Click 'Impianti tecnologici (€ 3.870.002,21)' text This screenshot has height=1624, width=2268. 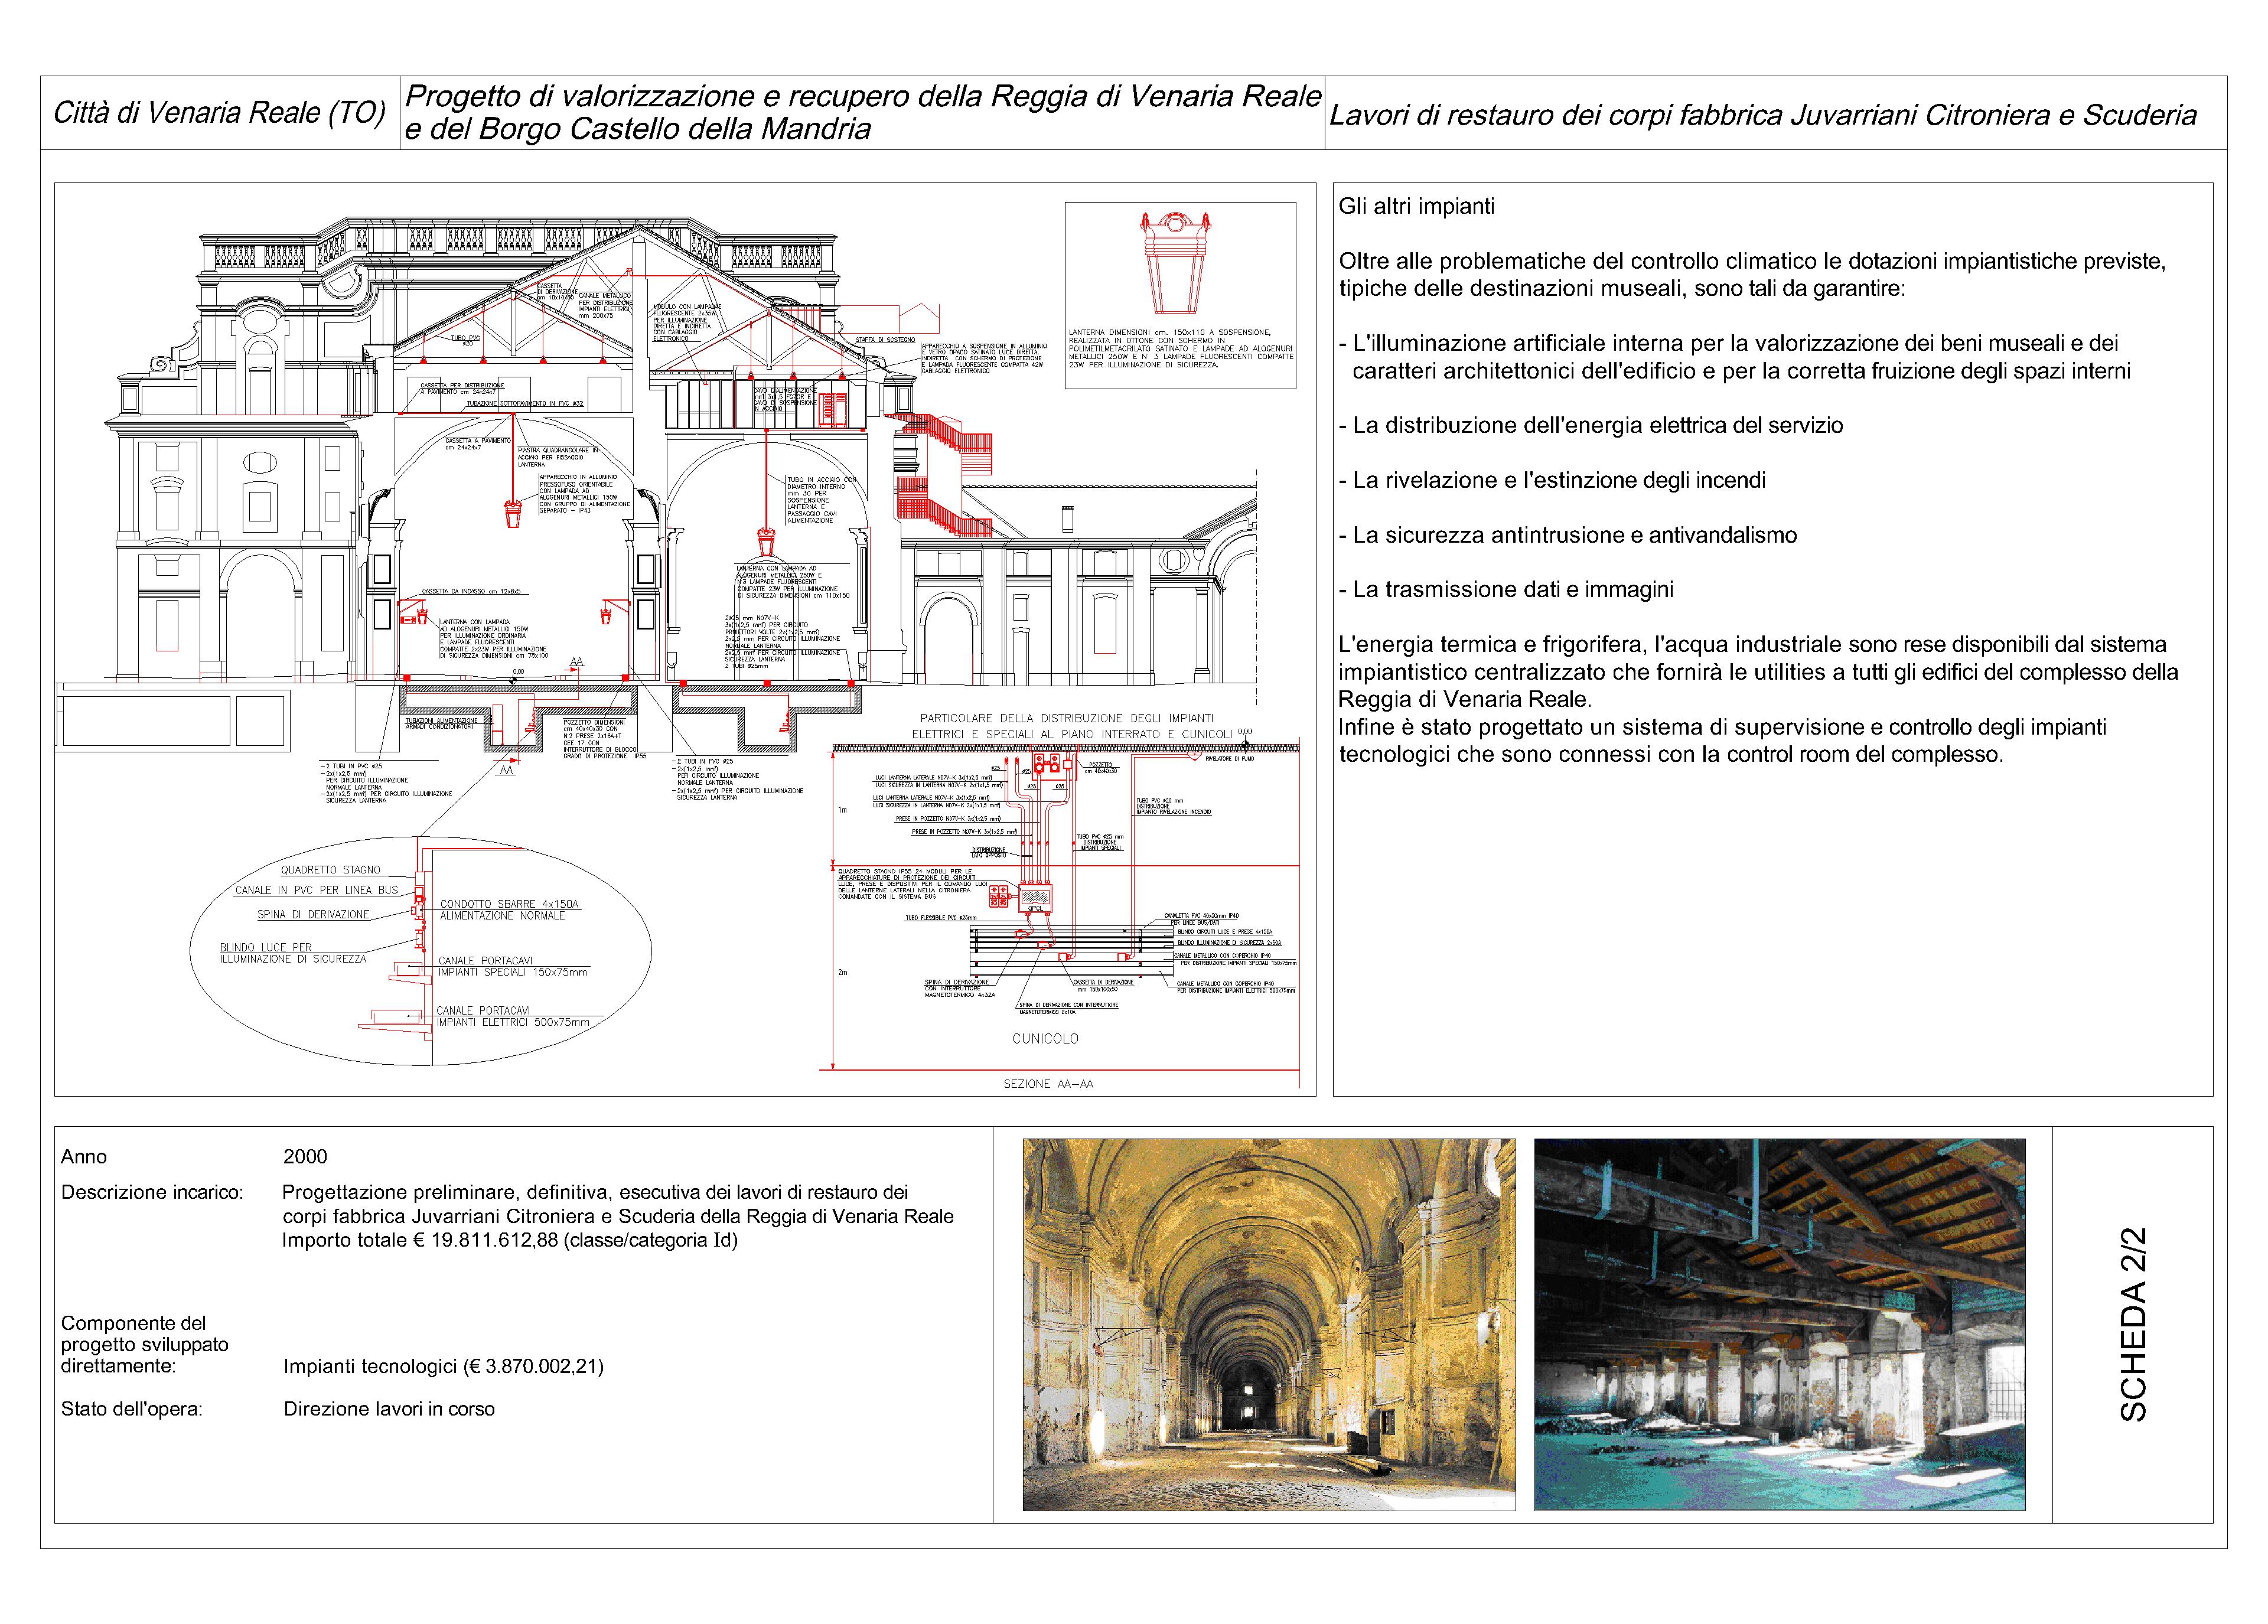[x=443, y=1366]
